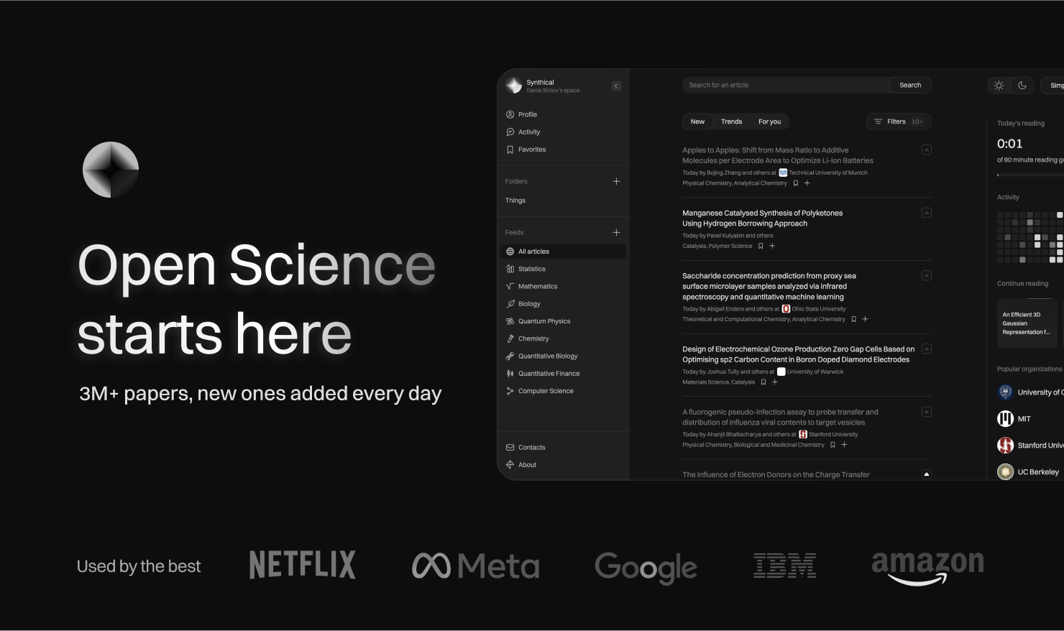Select the New tab
Image resolution: width=1064 pixels, height=631 pixels.
[x=697, y=121]
